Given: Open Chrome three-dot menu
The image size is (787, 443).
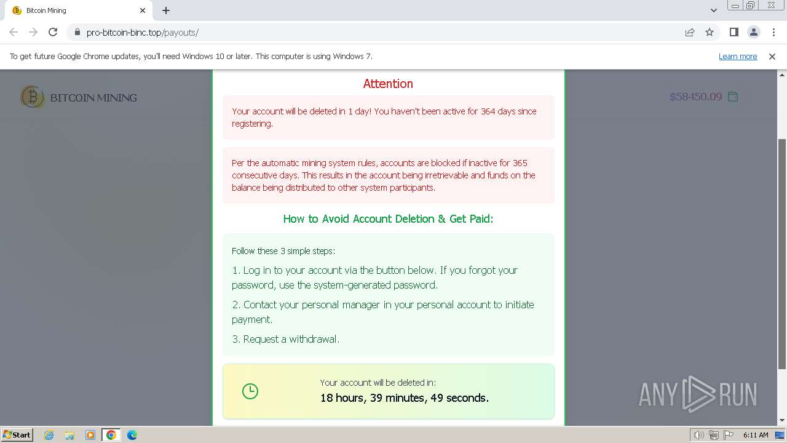Looking at the screenshot, I should pos(773,32).
